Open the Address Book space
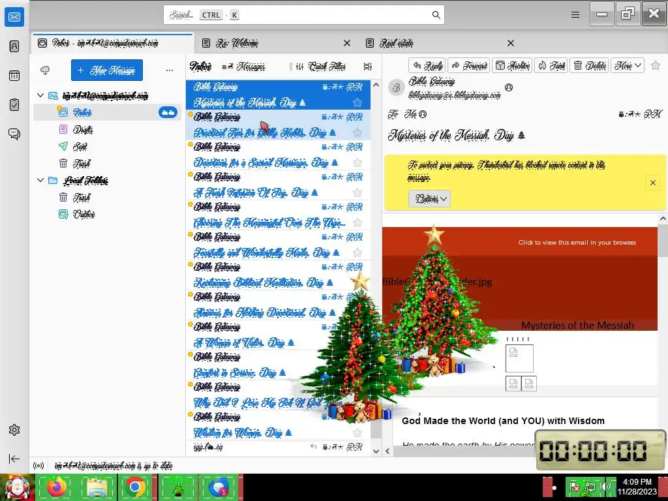 (x=14, y=46)
